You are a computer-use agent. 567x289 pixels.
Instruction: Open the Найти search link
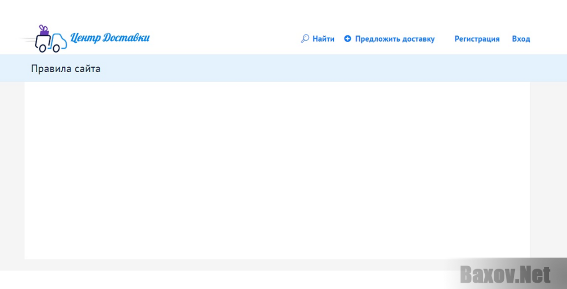323,39
